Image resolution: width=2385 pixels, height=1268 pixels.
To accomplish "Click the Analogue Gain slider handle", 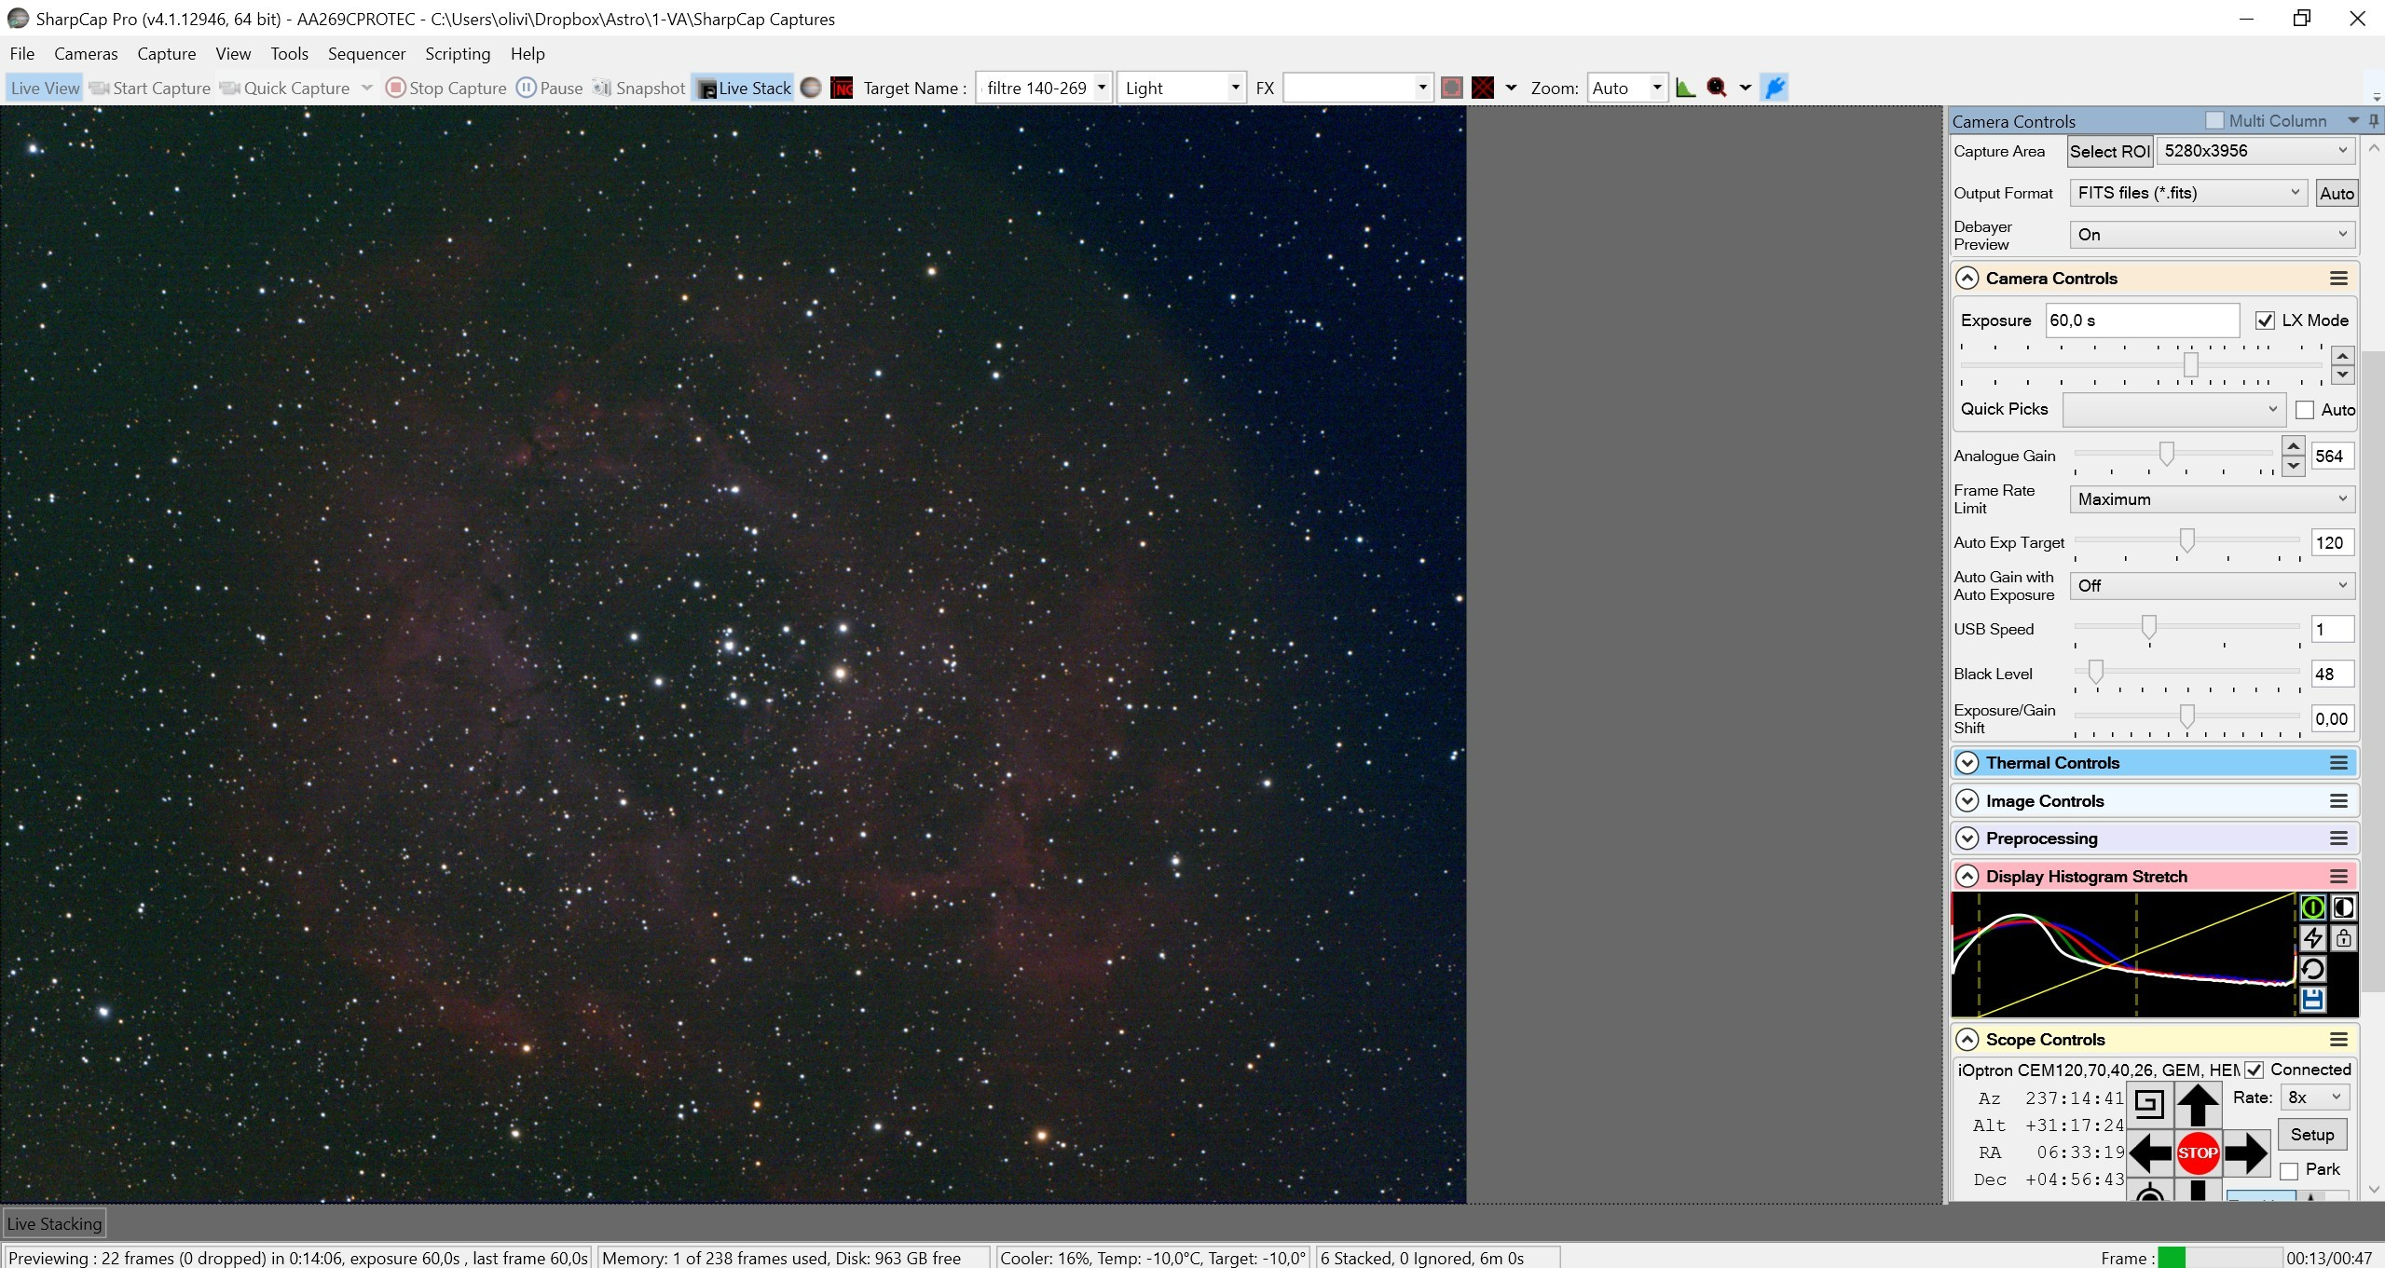I will tap(2166, 454).
